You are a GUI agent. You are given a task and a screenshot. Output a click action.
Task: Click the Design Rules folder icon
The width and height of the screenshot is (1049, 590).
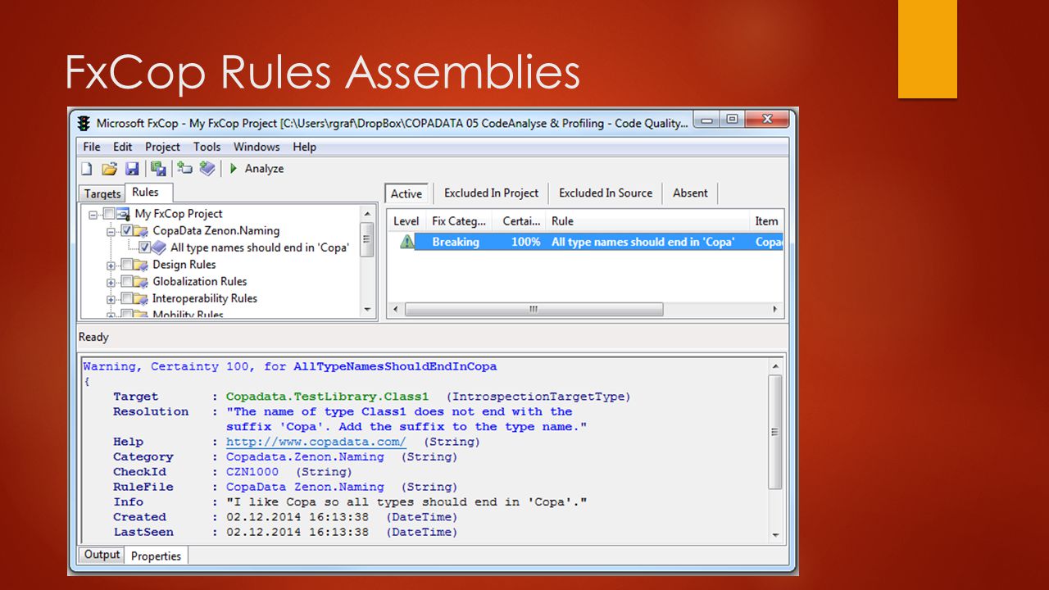coord(142,265)
